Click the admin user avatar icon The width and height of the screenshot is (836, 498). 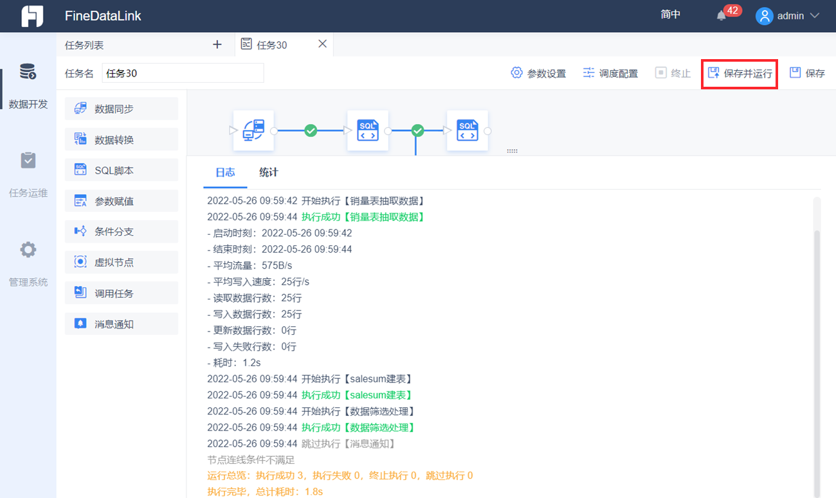click(x=764, y=16)
